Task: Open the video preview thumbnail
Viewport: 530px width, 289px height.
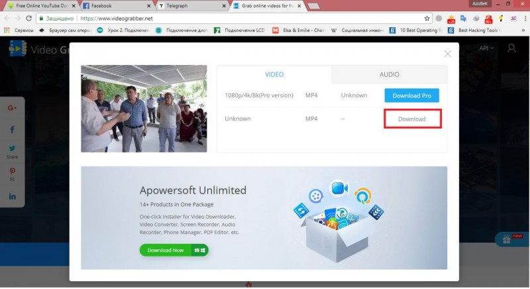Action: point(144,109)
